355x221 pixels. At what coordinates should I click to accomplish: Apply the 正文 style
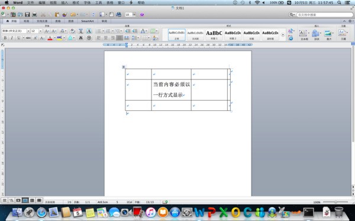pyautogui.click(x=176, y=35)
